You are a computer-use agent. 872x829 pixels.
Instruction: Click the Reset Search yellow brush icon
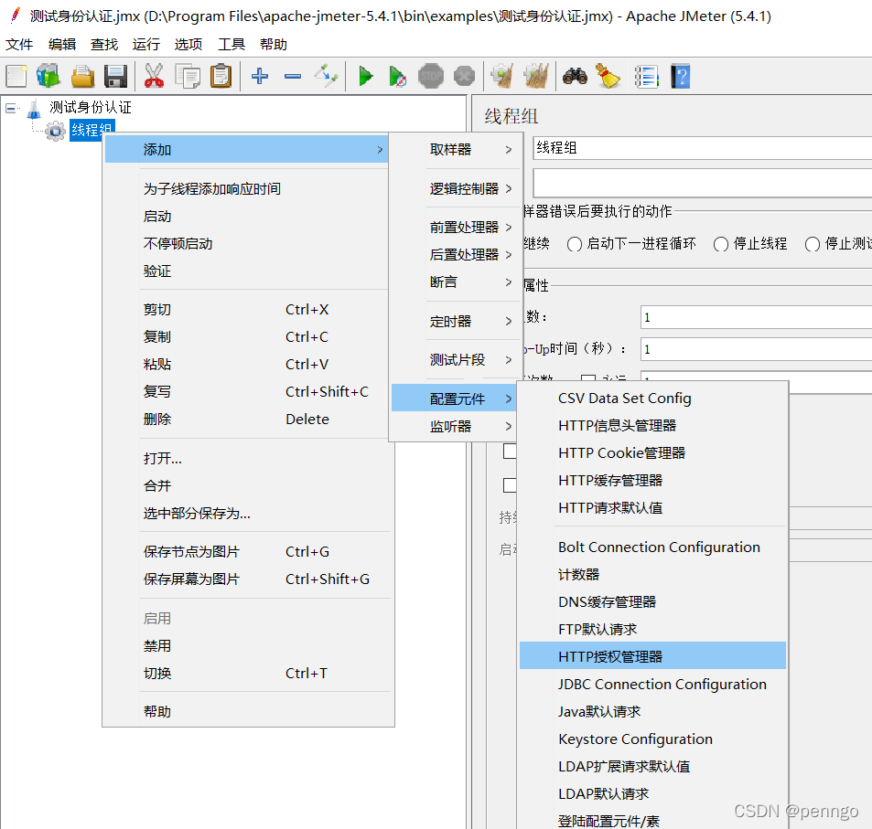click(x=608, y=76)
